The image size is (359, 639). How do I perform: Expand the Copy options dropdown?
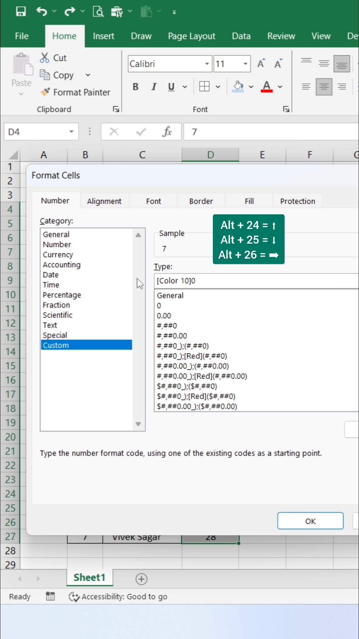coord(88,75)
